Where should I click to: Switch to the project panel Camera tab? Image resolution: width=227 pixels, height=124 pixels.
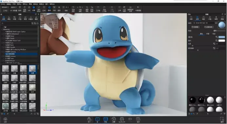pyautogui.click(x=204, y=18)
